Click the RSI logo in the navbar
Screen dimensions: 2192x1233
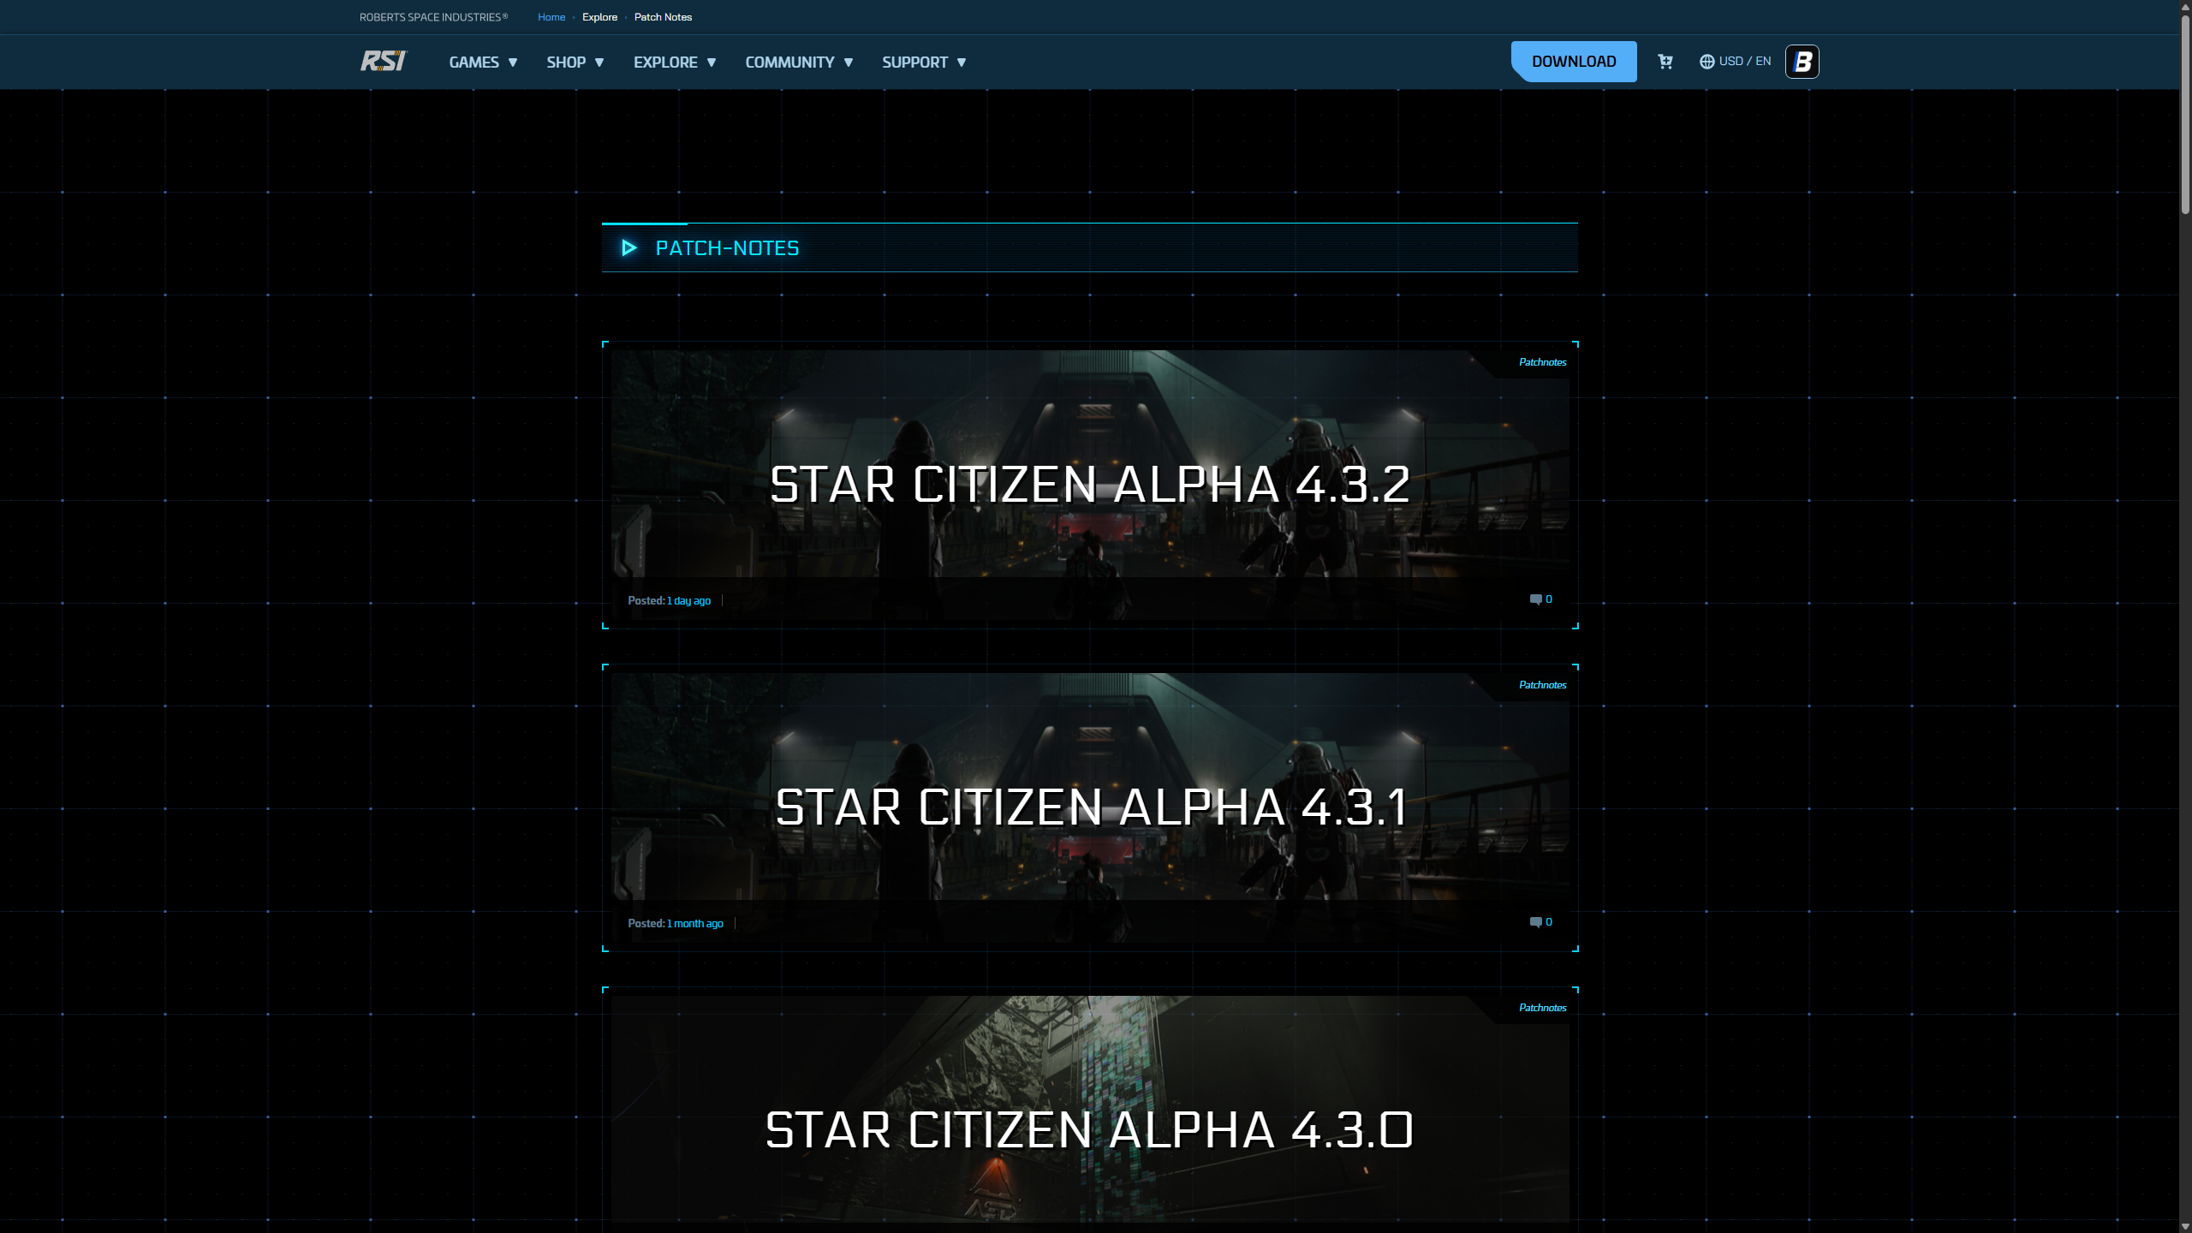pyautogui.click(x=383, y=61)
